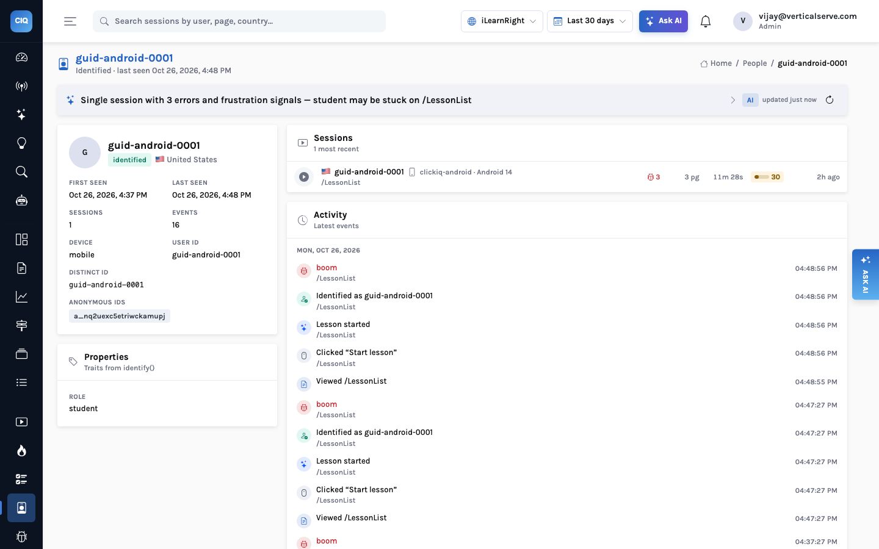Open the dashboard gauge icon in sidebar
The image size is (879, 549).
click(x=21, y=57)
